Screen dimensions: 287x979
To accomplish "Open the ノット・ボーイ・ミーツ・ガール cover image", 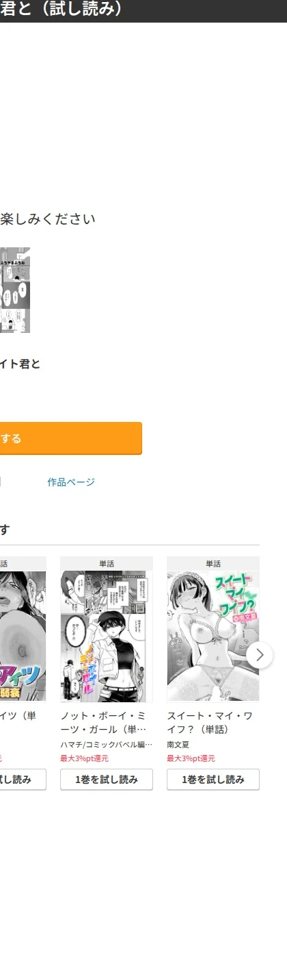I will (107, 636).
